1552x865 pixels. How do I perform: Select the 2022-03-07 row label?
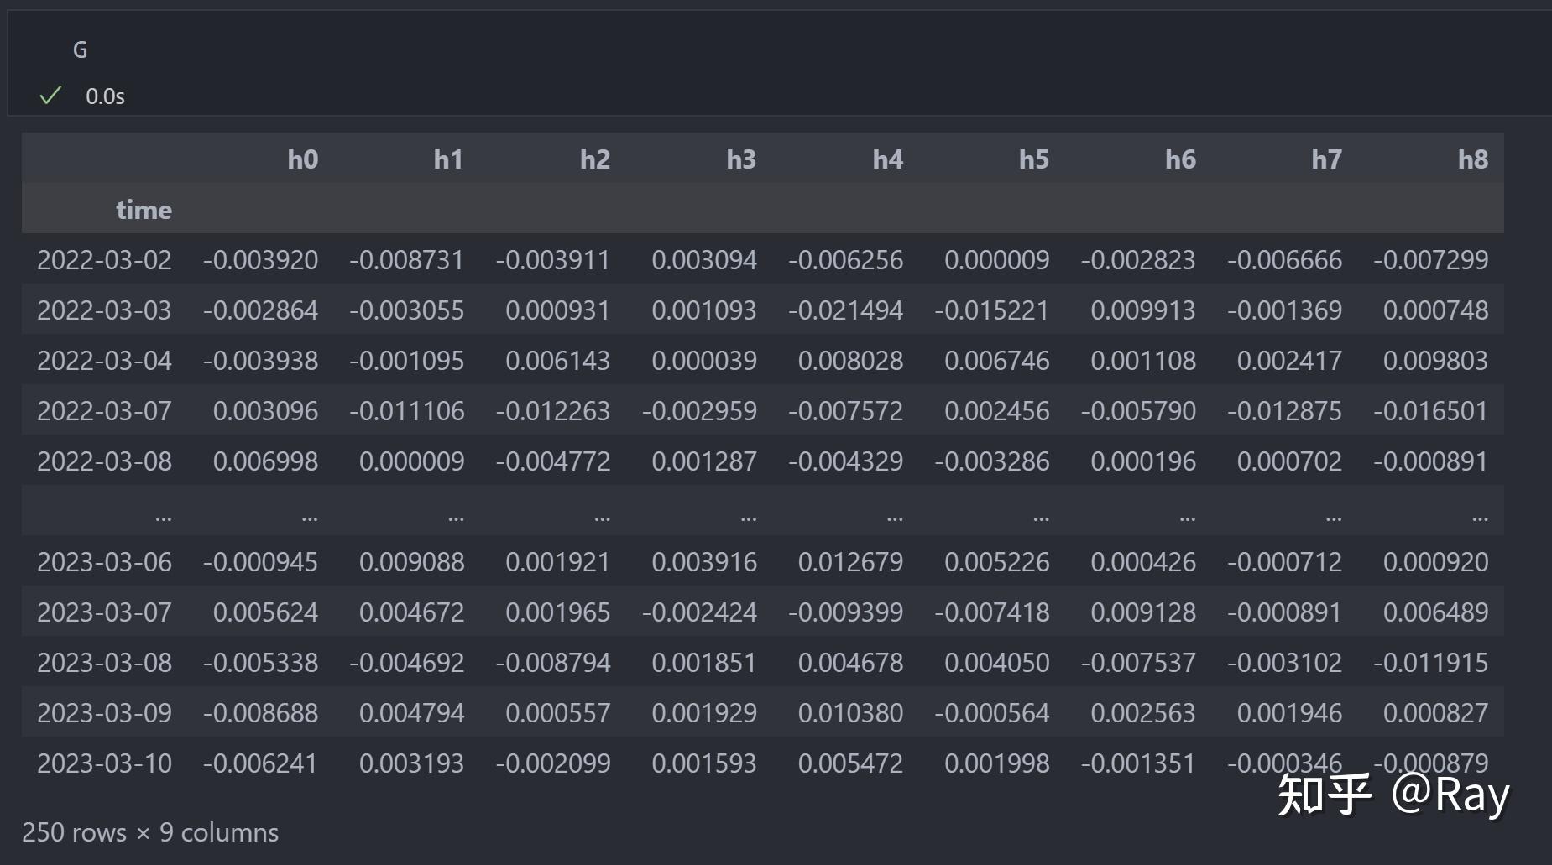pos(104,411)
